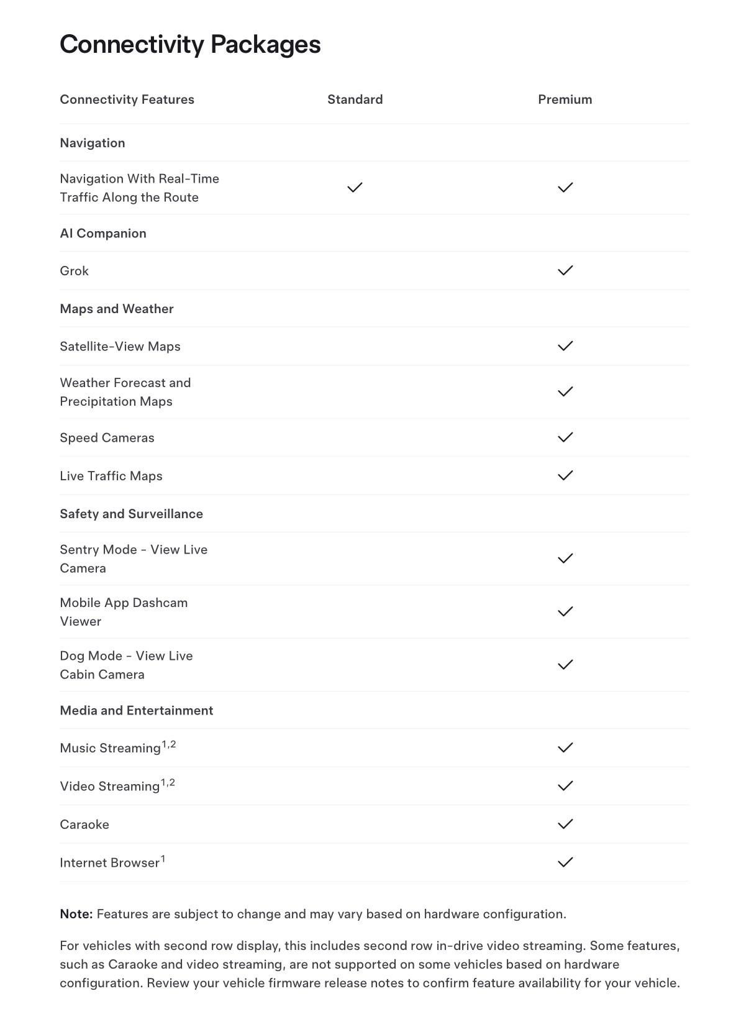749x1009 pixels.
Task: Click the Premium checkmark for Speed Cameras
Action: click(565, 437)
